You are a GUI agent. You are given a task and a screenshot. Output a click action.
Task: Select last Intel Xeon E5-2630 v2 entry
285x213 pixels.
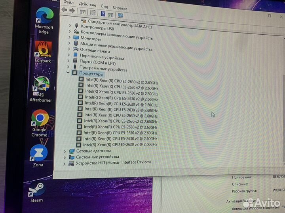(120, 144)
